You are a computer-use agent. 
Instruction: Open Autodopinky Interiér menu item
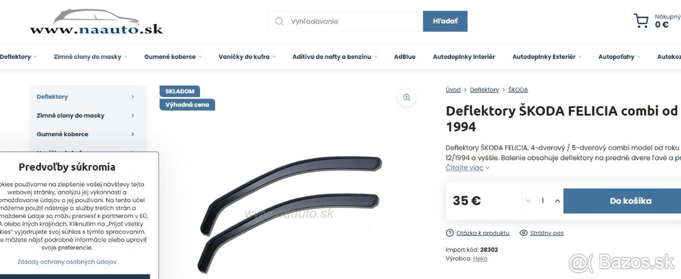pos(464,57)
